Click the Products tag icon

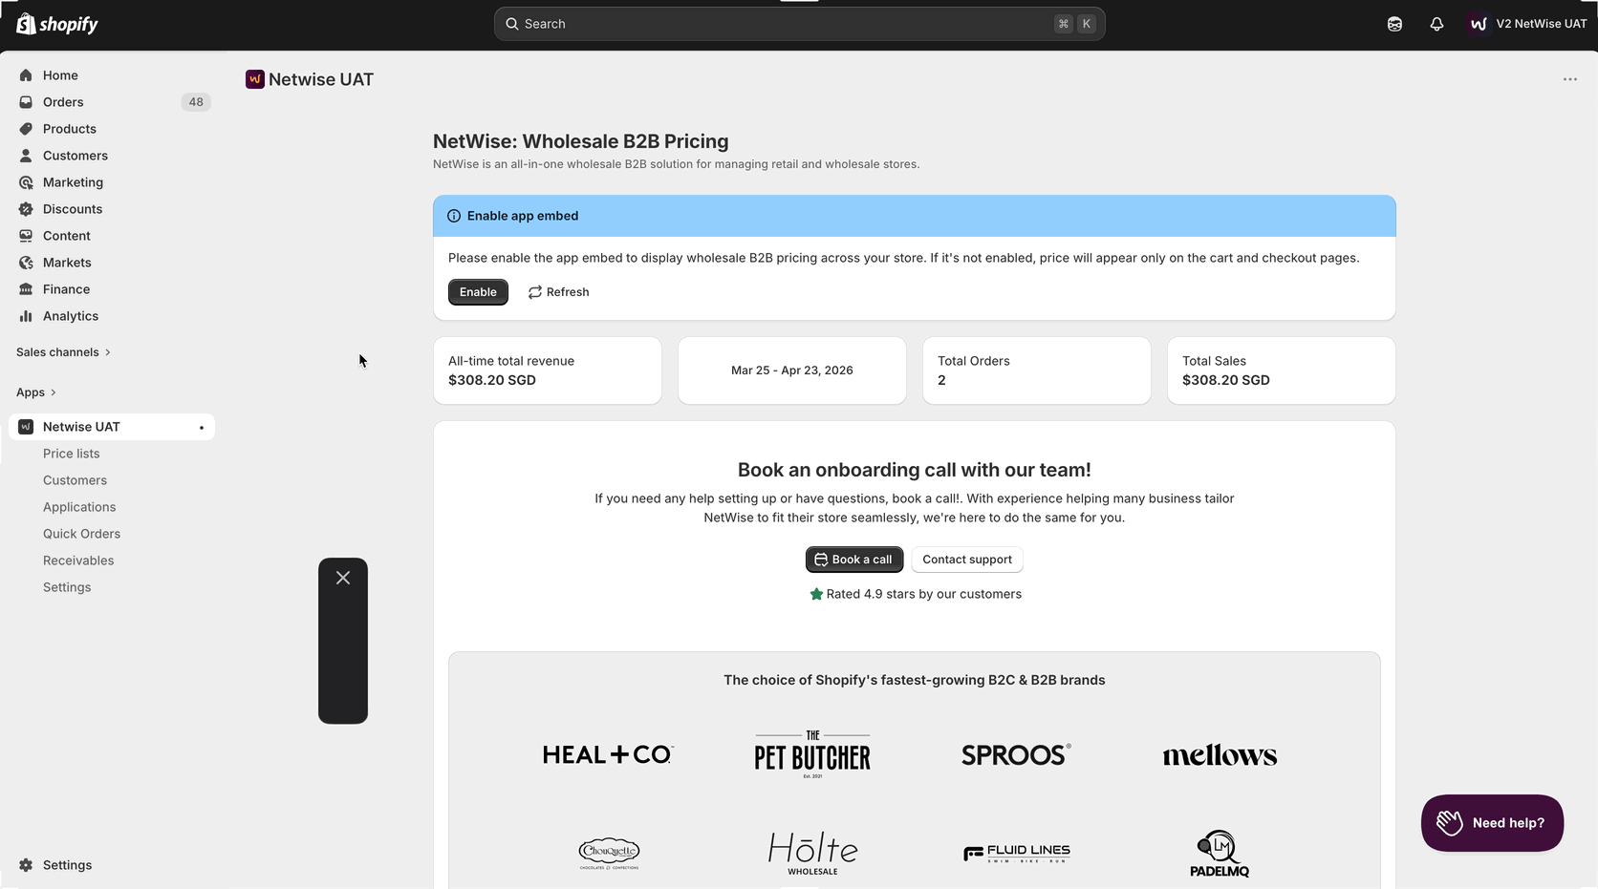26,129
